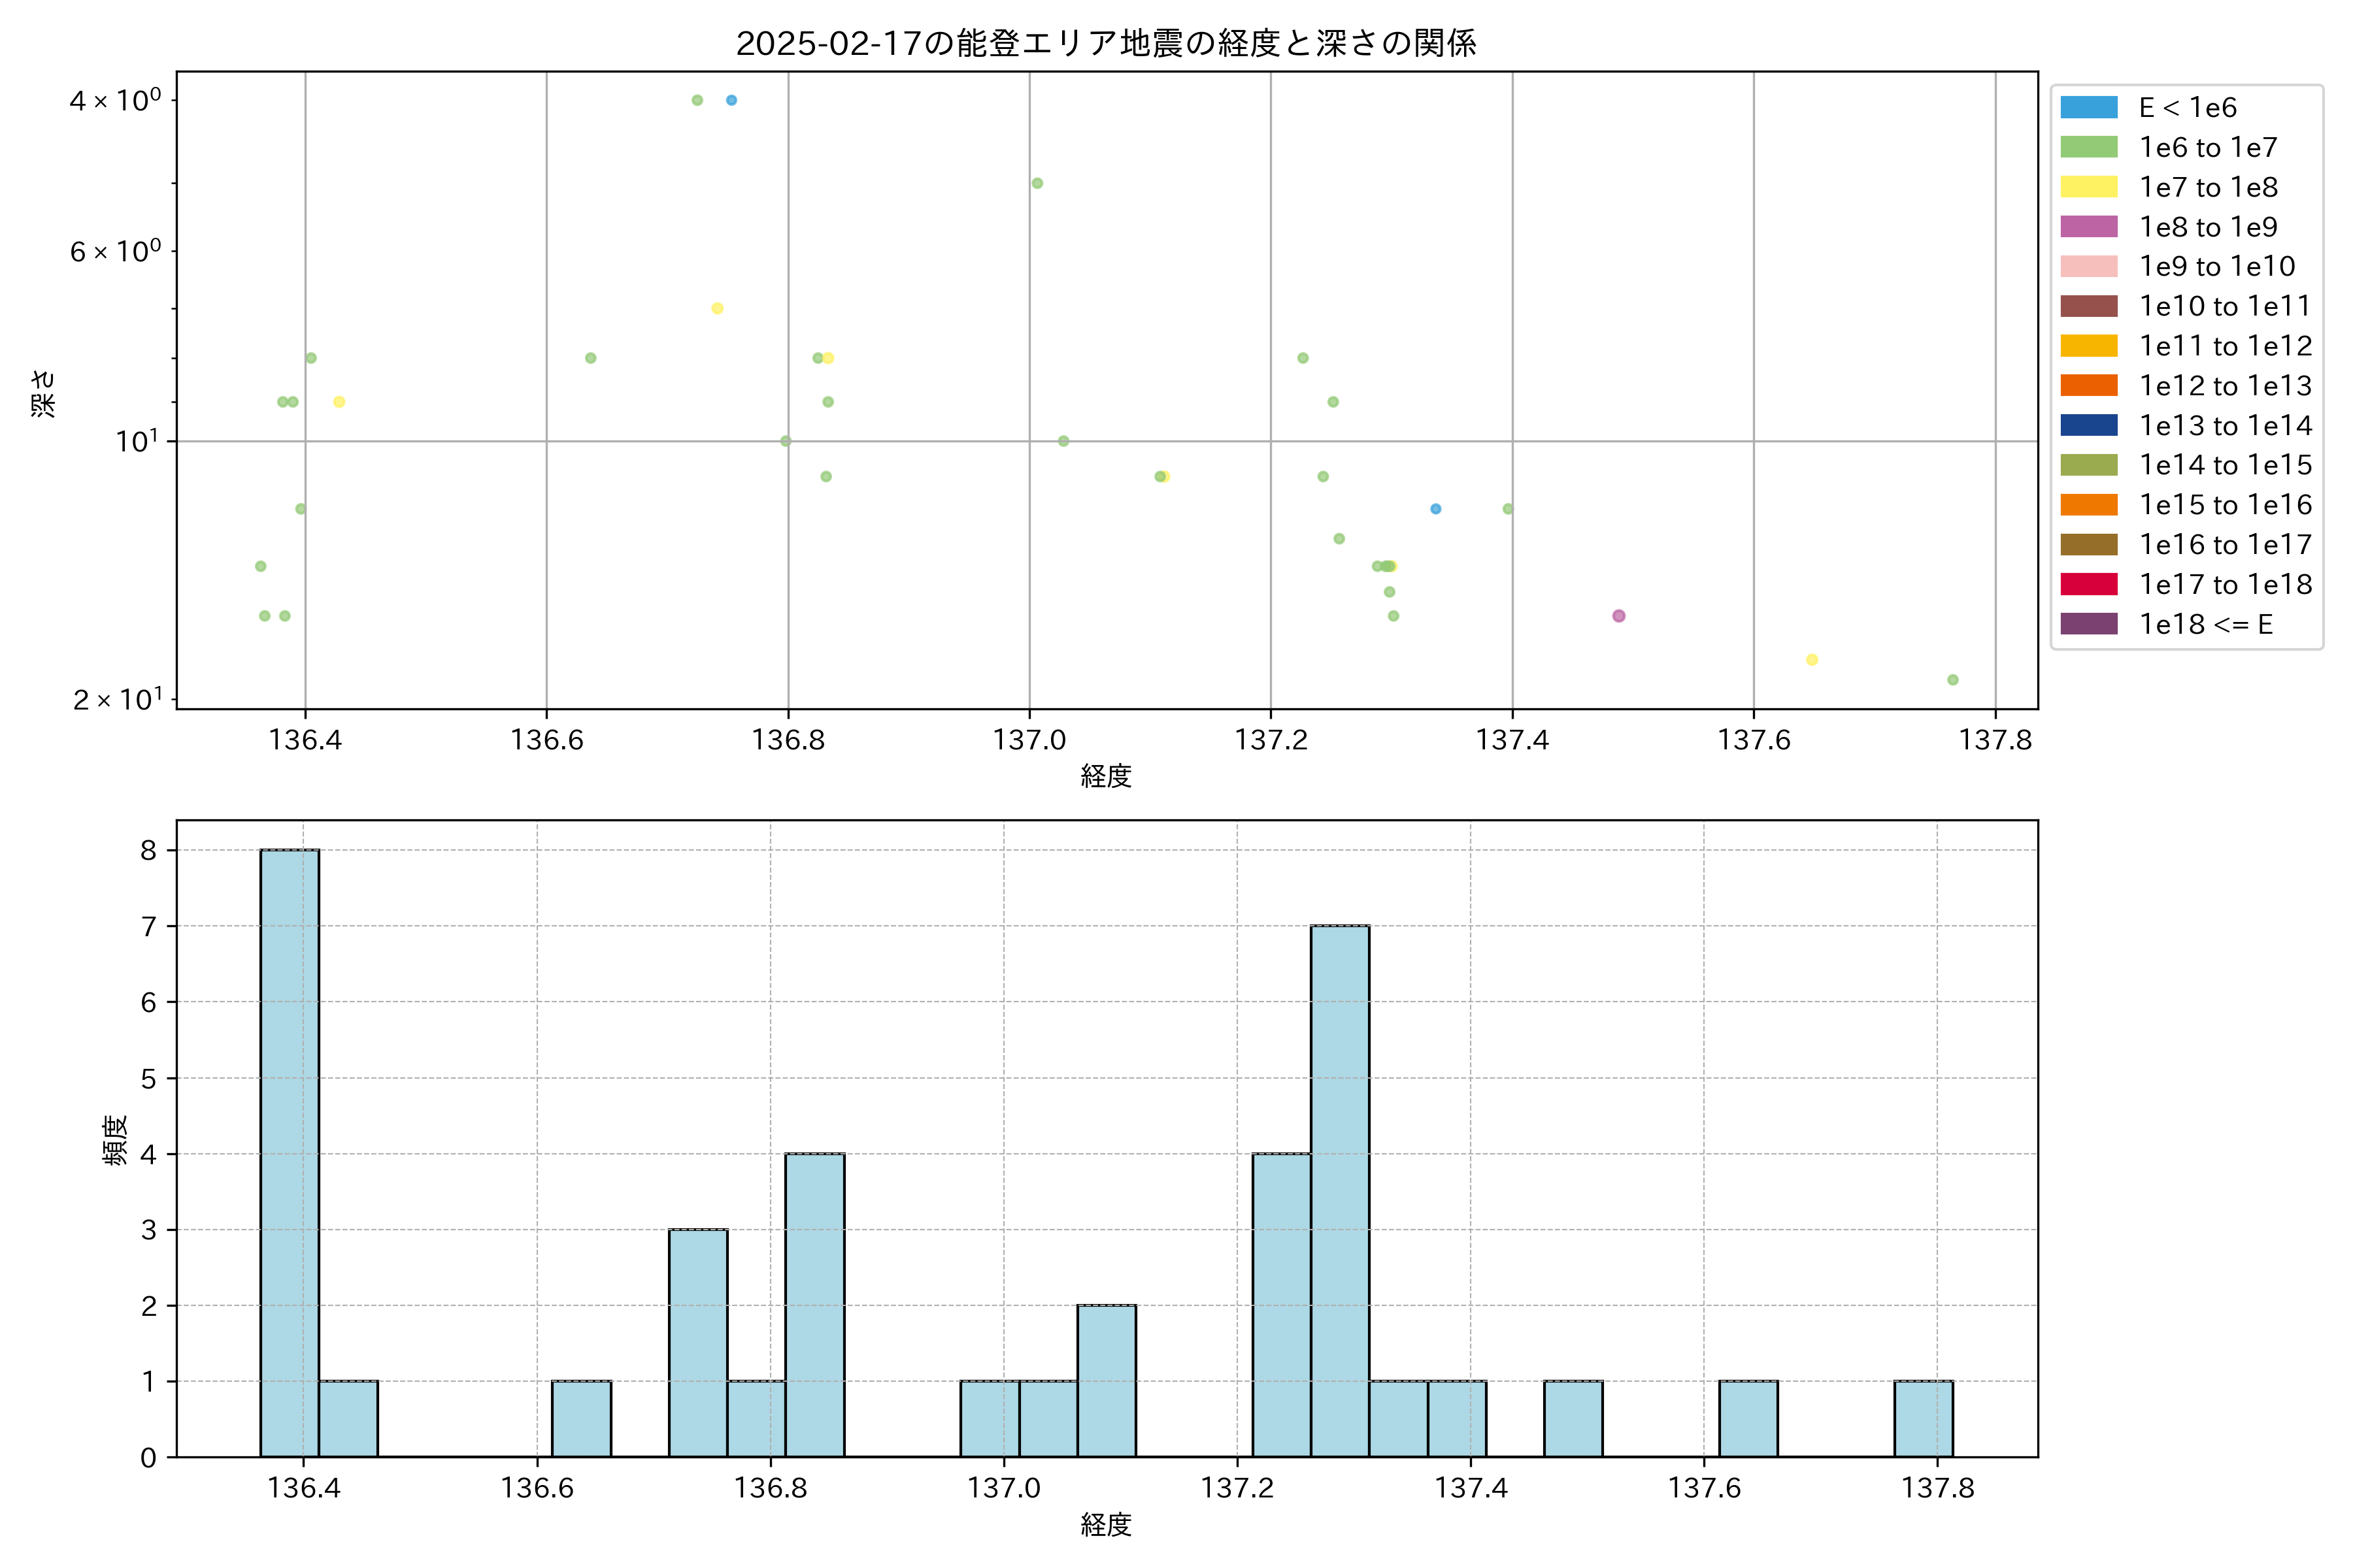
Task: Click the histogram bar with frequency 7
Action: coord(1339,1190)
